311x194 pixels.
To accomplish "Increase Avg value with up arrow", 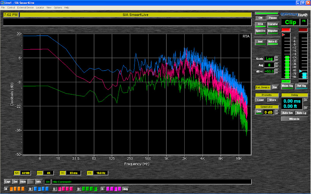I will click(277, 64).
